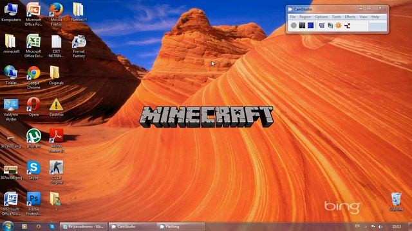412x231 pixels.
Task: Click the volume speaker tray icon
Action: pos(380,227)
